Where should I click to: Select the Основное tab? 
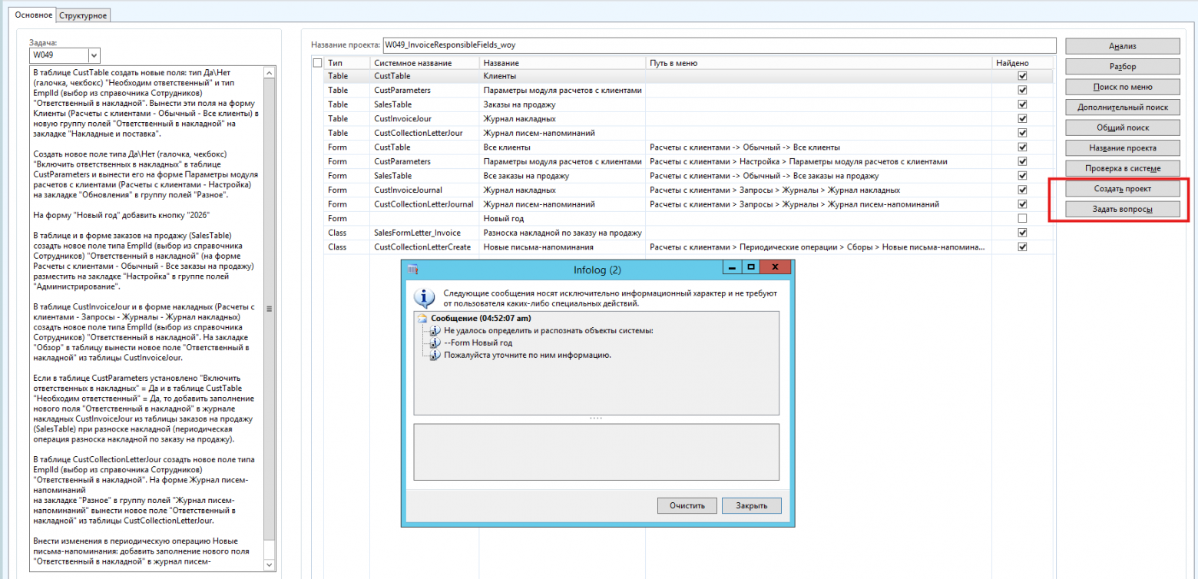pos(35,15)
